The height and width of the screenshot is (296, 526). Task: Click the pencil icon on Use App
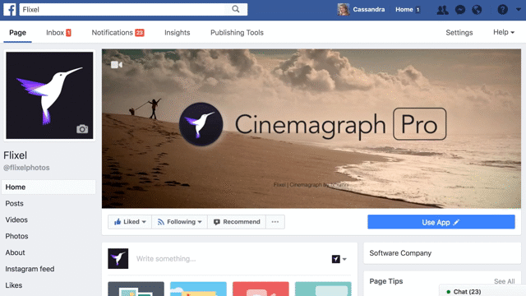tap(456, 222)
